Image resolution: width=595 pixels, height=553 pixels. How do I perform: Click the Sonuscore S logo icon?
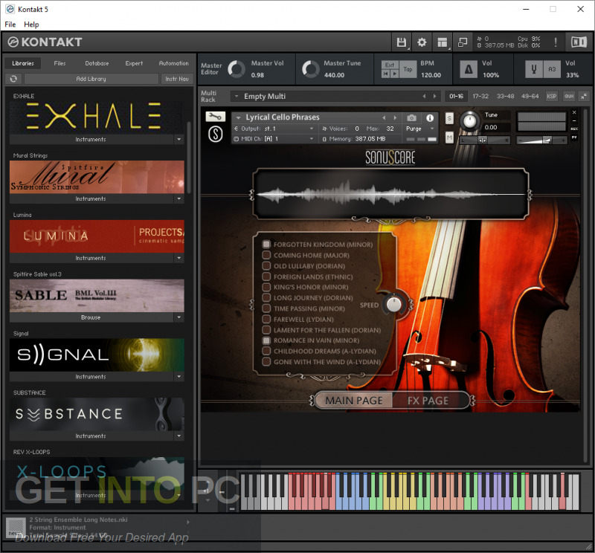tap(215, 134)
